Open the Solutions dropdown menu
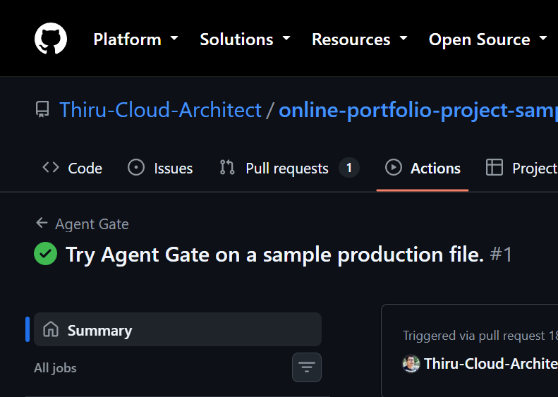Viewport: 558px width, 397px height. pos(245,39)
